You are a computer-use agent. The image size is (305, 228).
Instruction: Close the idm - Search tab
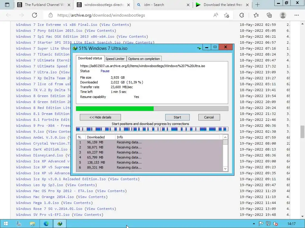pos(188,5)
